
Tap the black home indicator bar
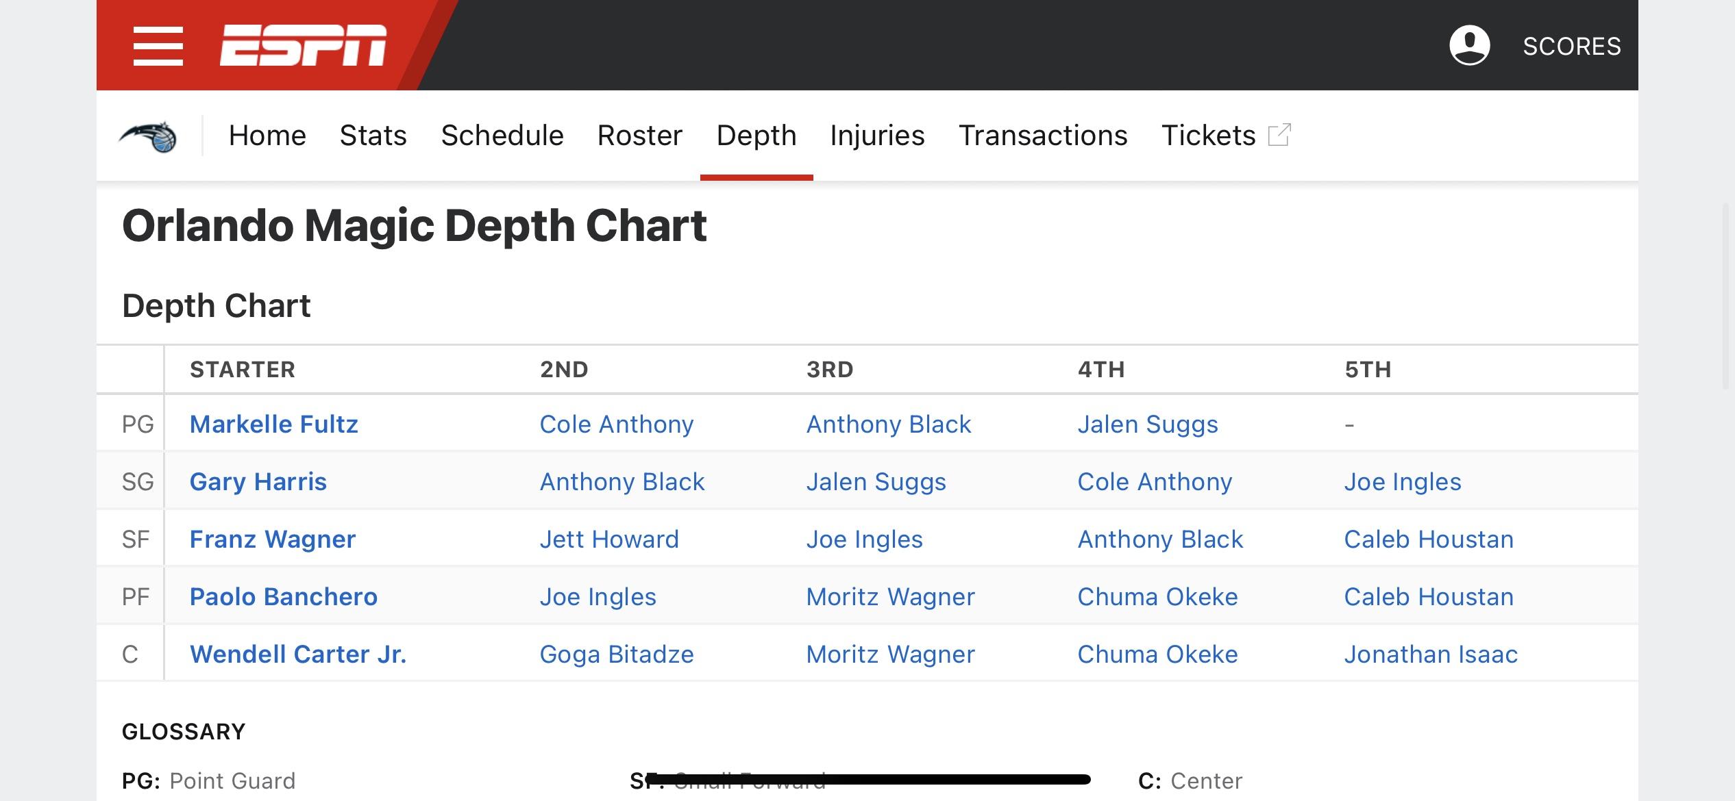[867, 779]
